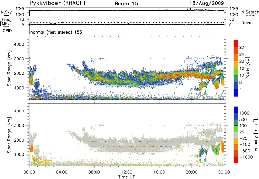Click the dotted line sample under Nave
Screen dimensions: 259x179
pos(246,26)
